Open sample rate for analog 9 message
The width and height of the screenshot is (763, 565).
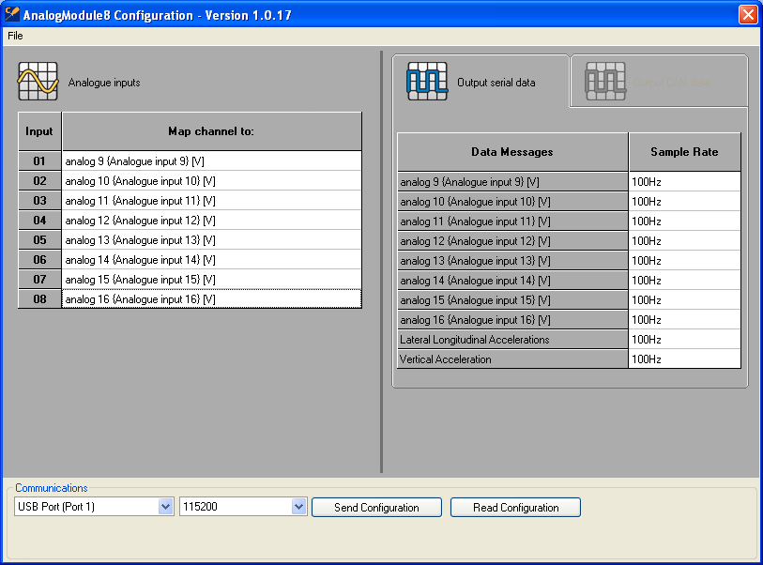tap(684, 181)
